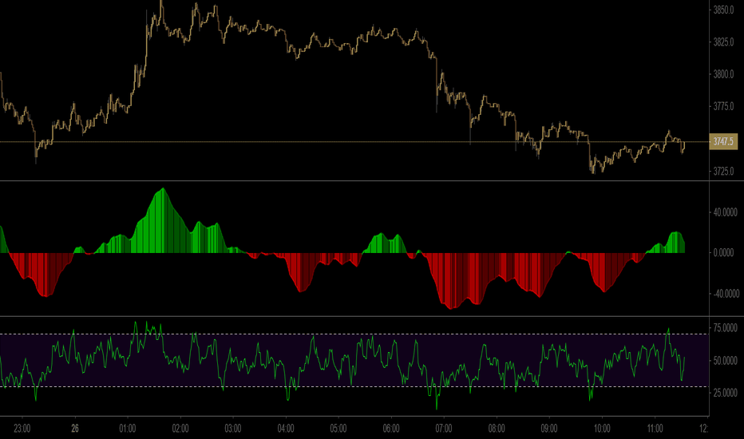Click the 3775.0 price axis label
This screenshot has width=744, height=439.
click(x=723, y=106)
